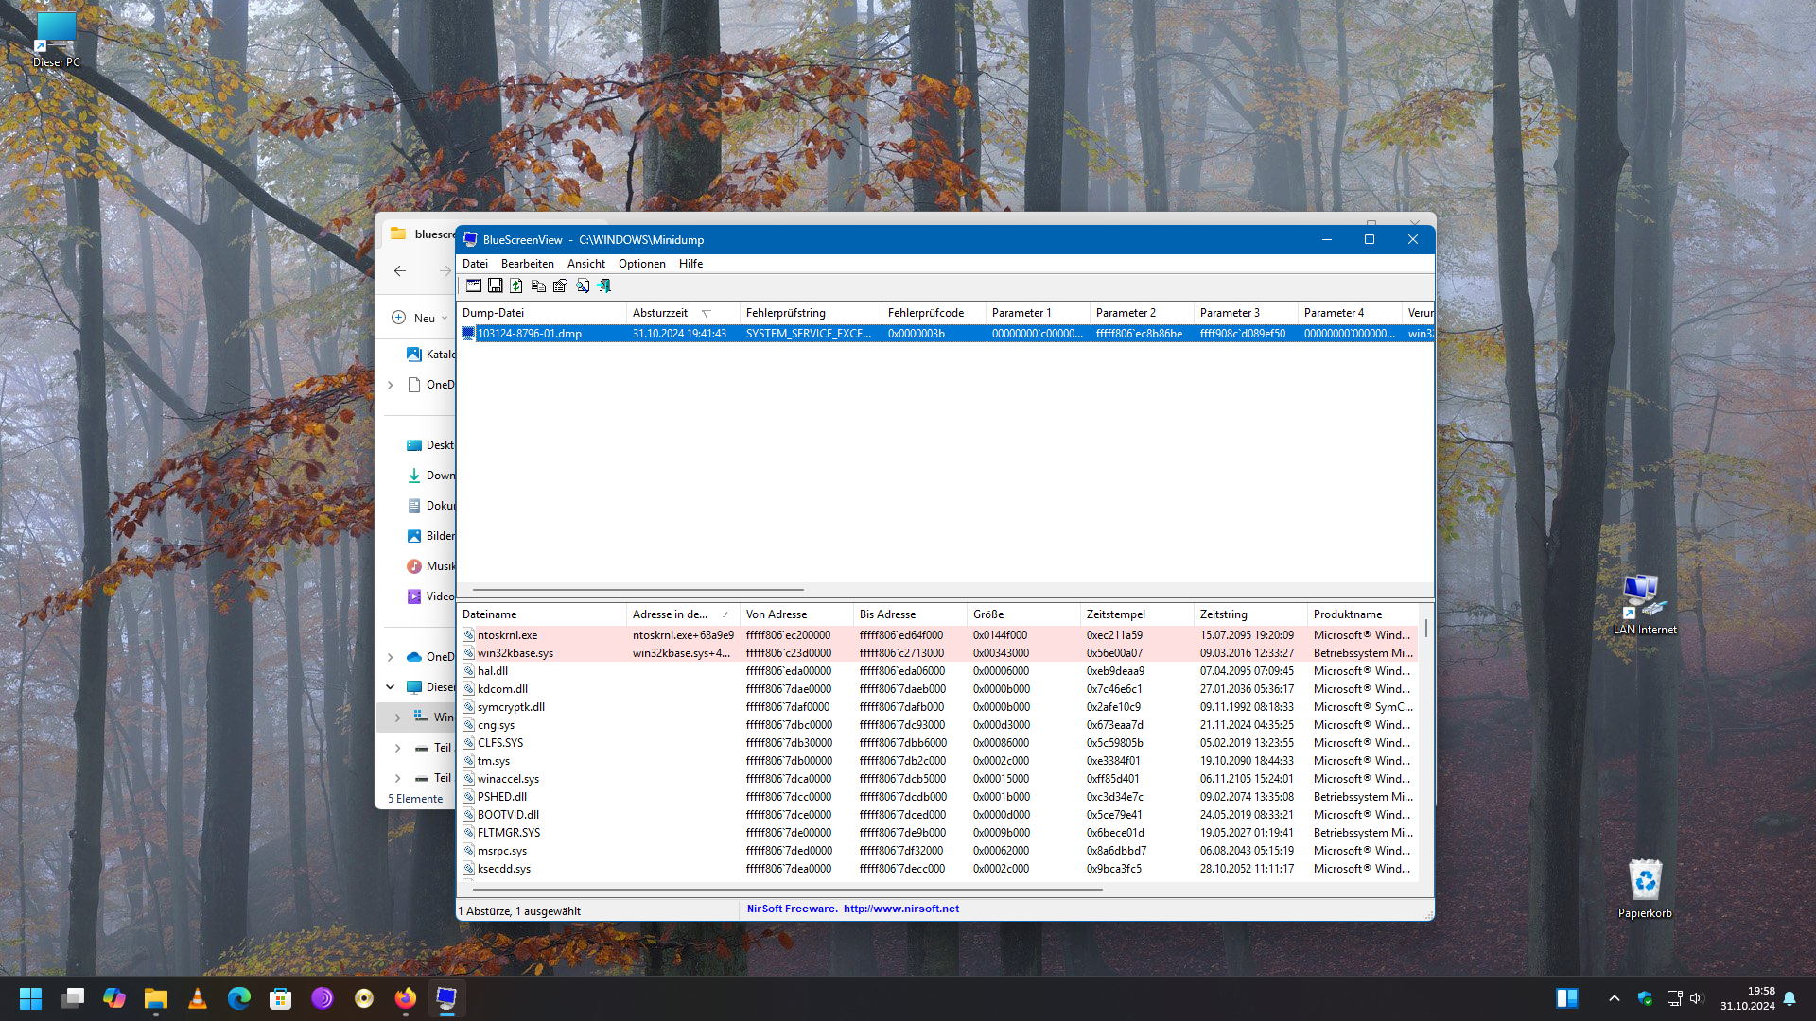Sort lower pane by Dateiname header
This screenshot has width=1816, height=1021.
tap(489, 614)
